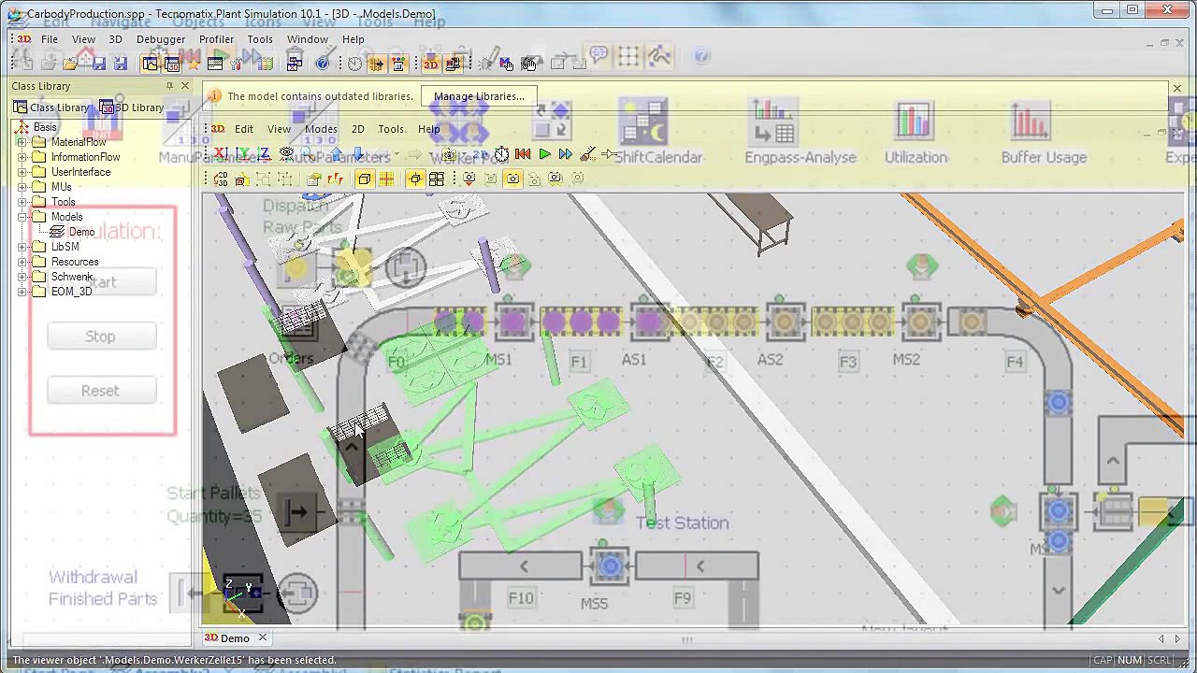Click the eye view icon in viewer toolbar
This screenshot has width=1197, height=673.
click(286, 154)
